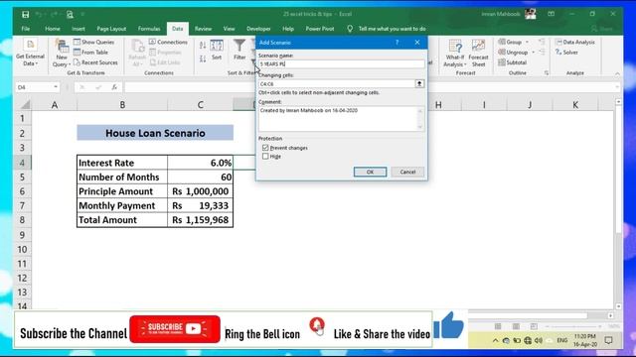Switch to the Insert tab
Viewport: 636px width, 357px height.
coord(79,29)
